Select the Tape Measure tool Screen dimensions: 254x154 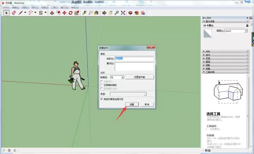pyautogui.click(x=84, y=13)
